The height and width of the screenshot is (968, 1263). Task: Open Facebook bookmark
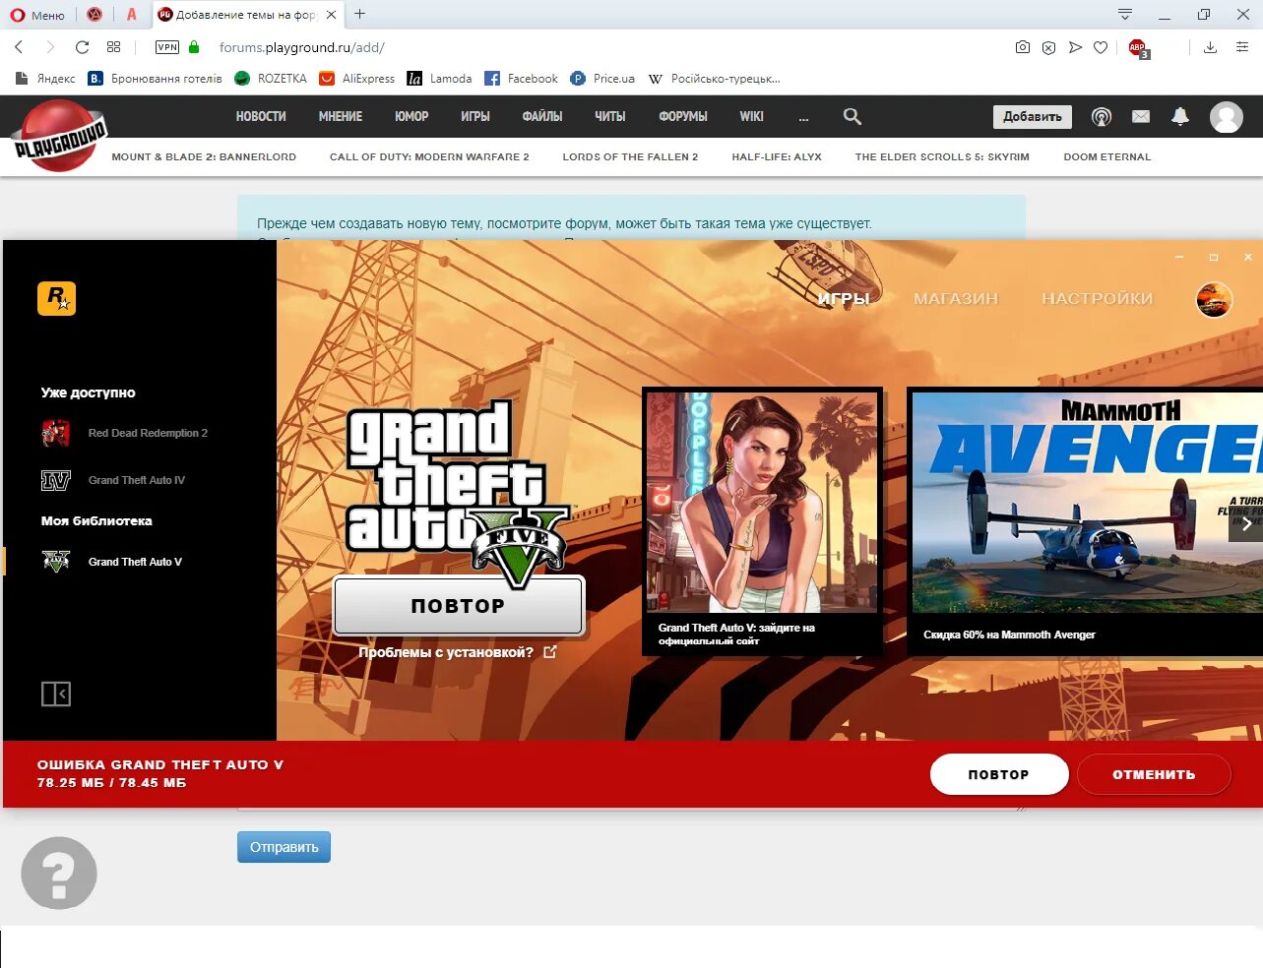(521, 79)
